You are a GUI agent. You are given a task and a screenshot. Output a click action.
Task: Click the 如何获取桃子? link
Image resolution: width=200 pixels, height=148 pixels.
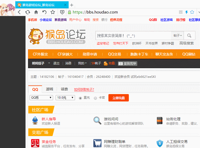point(84,90)
